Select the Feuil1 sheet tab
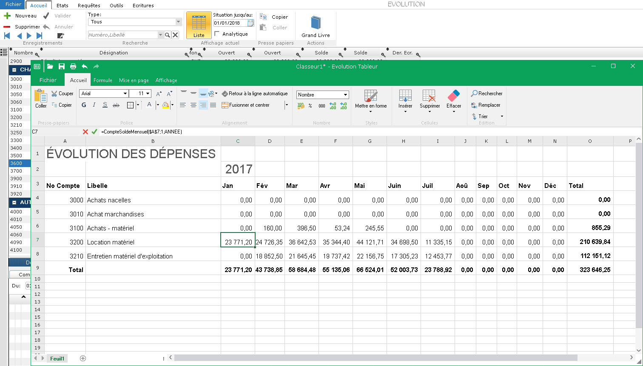Screen dimensions: 643x366 pyautogui.click(x=57, y=358)
